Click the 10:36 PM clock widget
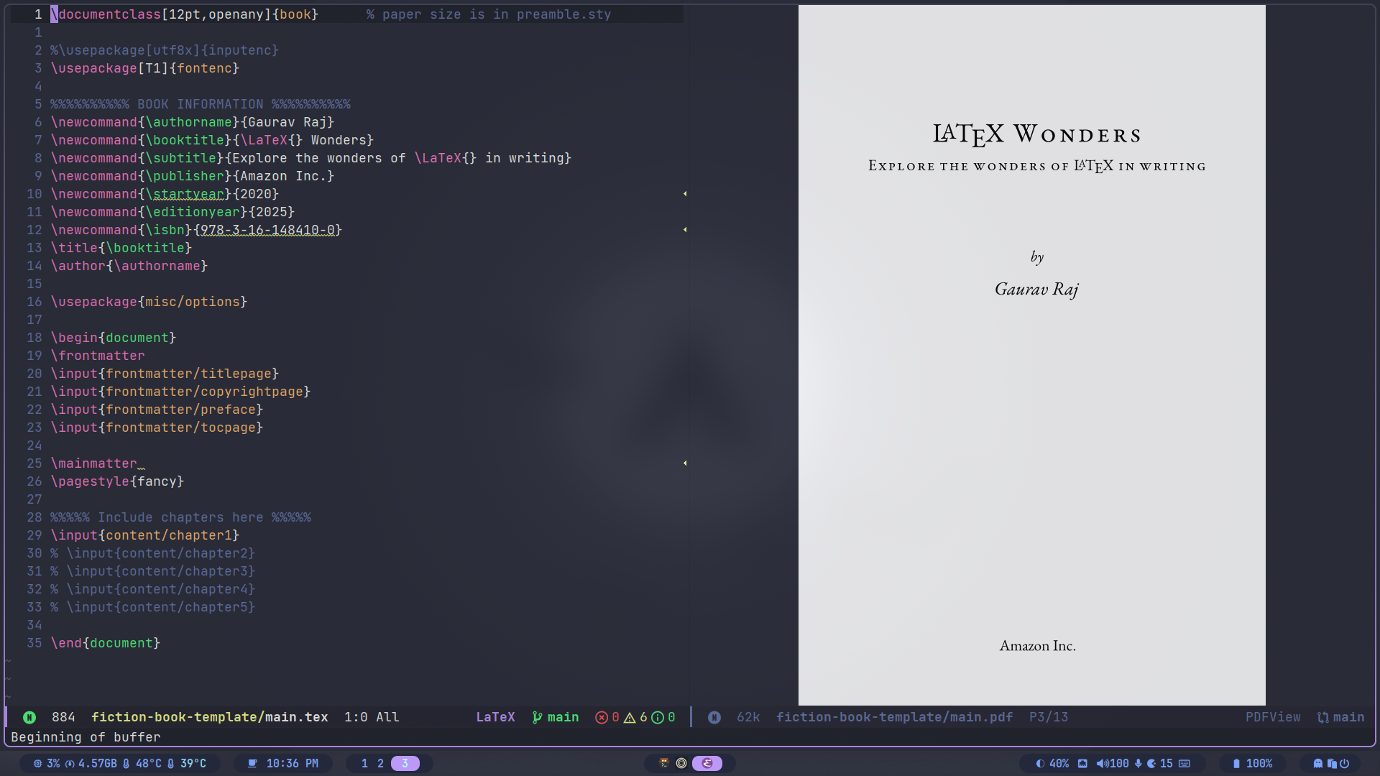 291,764
